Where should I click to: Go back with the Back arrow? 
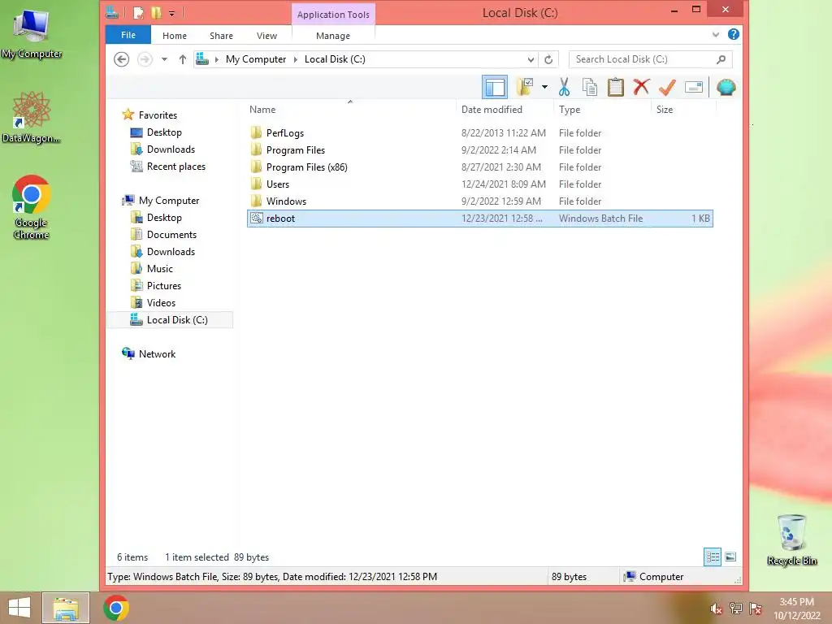pyautogui.click(x=122, y=58)
